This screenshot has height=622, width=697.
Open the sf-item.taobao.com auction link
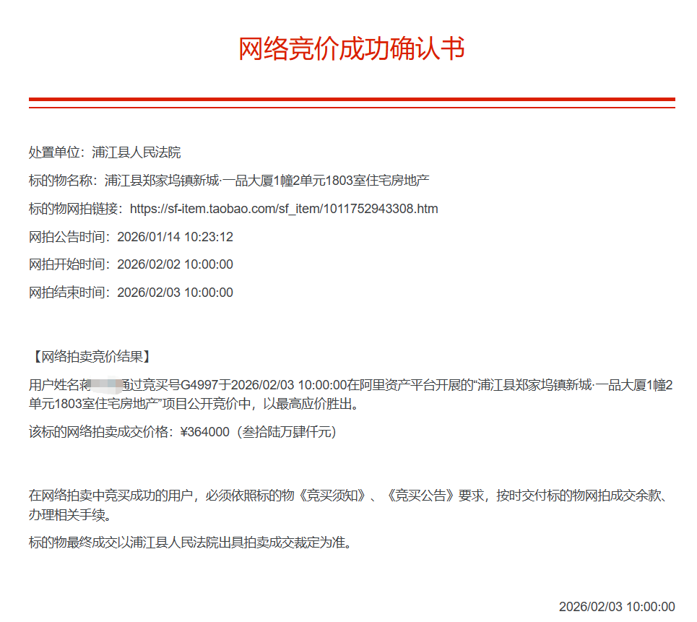284,209
